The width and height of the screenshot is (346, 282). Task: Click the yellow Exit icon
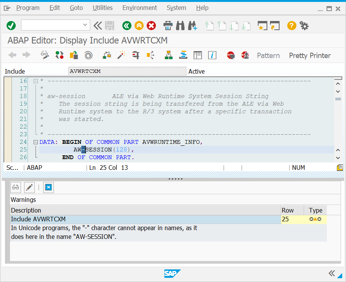click(x=139, y=26)
